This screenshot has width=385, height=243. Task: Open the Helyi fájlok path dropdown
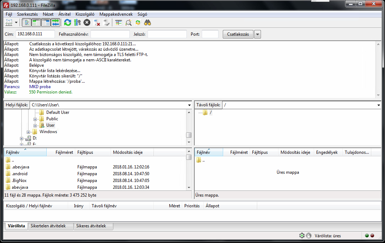pyautogui.click(x=189, y=105)
